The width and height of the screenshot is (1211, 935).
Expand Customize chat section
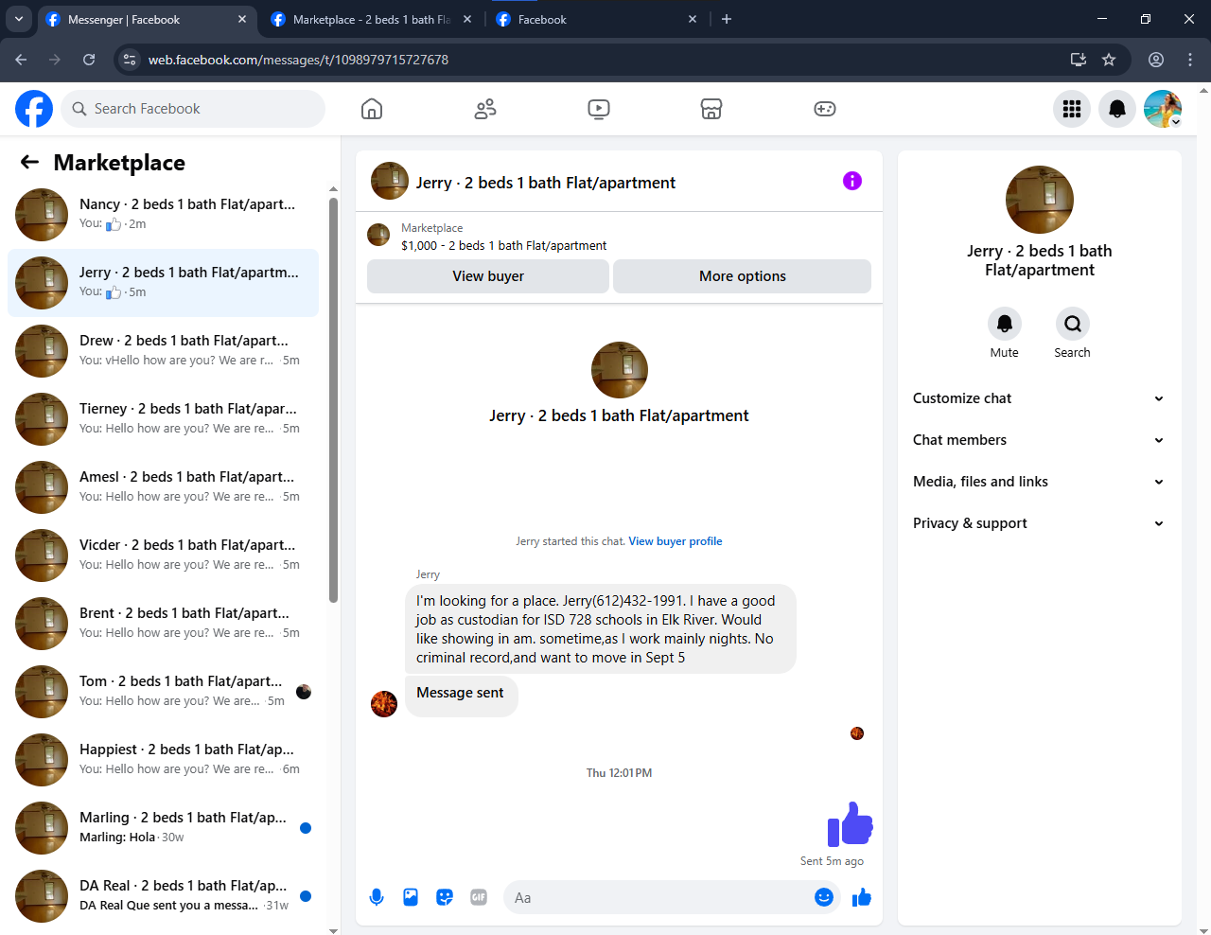1039,398
